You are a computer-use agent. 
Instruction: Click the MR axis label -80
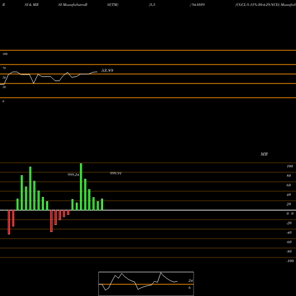tap(289, 252)
